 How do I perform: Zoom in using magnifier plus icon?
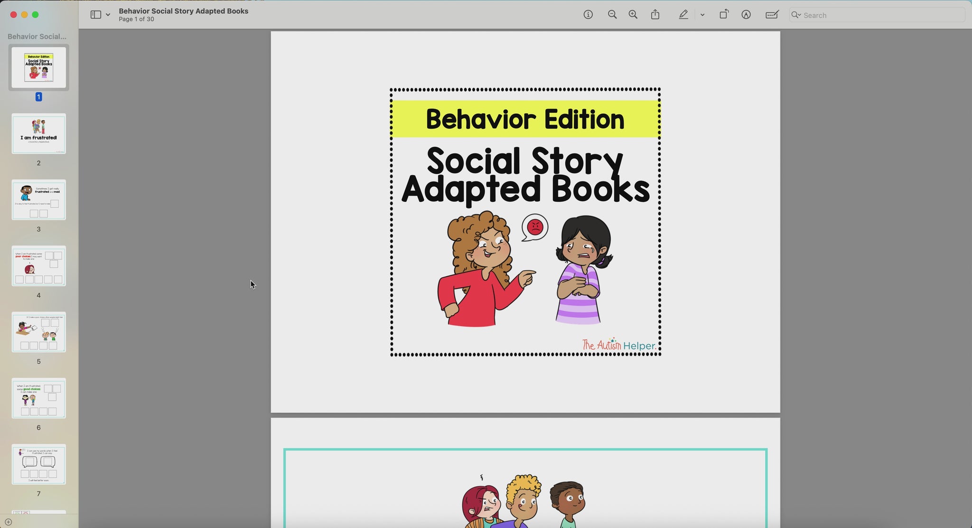[x=633, y=15]
